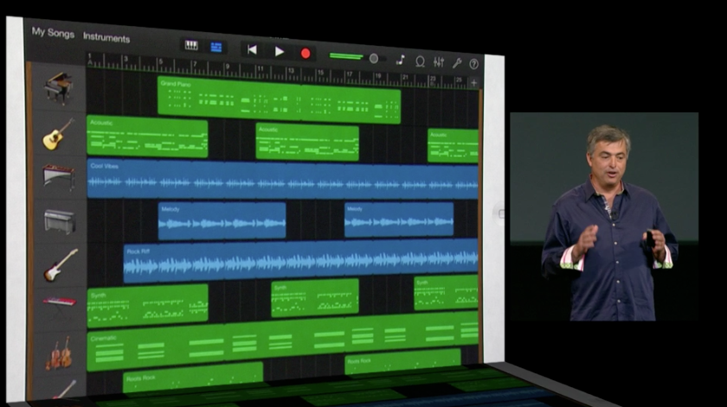Click bar 9 on the ruler
Image resolution: width=727 pixels, height=407 pixels.
pos(227,67)
